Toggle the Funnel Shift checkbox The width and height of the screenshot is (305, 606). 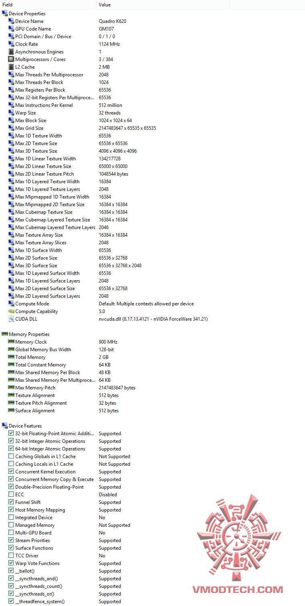(11, 502)
